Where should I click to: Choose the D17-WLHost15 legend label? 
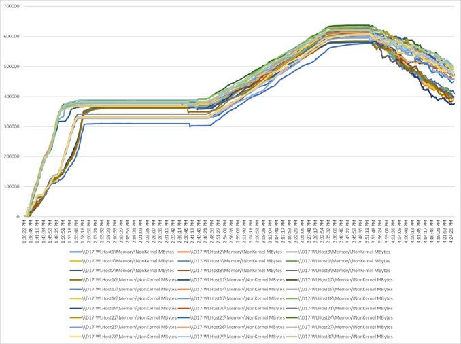coord(339,290)
